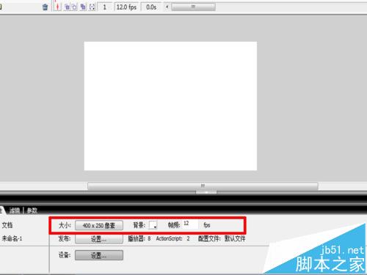Click the 0.0s elapsed time readout
The height and width of the screenshot is (275, 367).
point(151,7)
